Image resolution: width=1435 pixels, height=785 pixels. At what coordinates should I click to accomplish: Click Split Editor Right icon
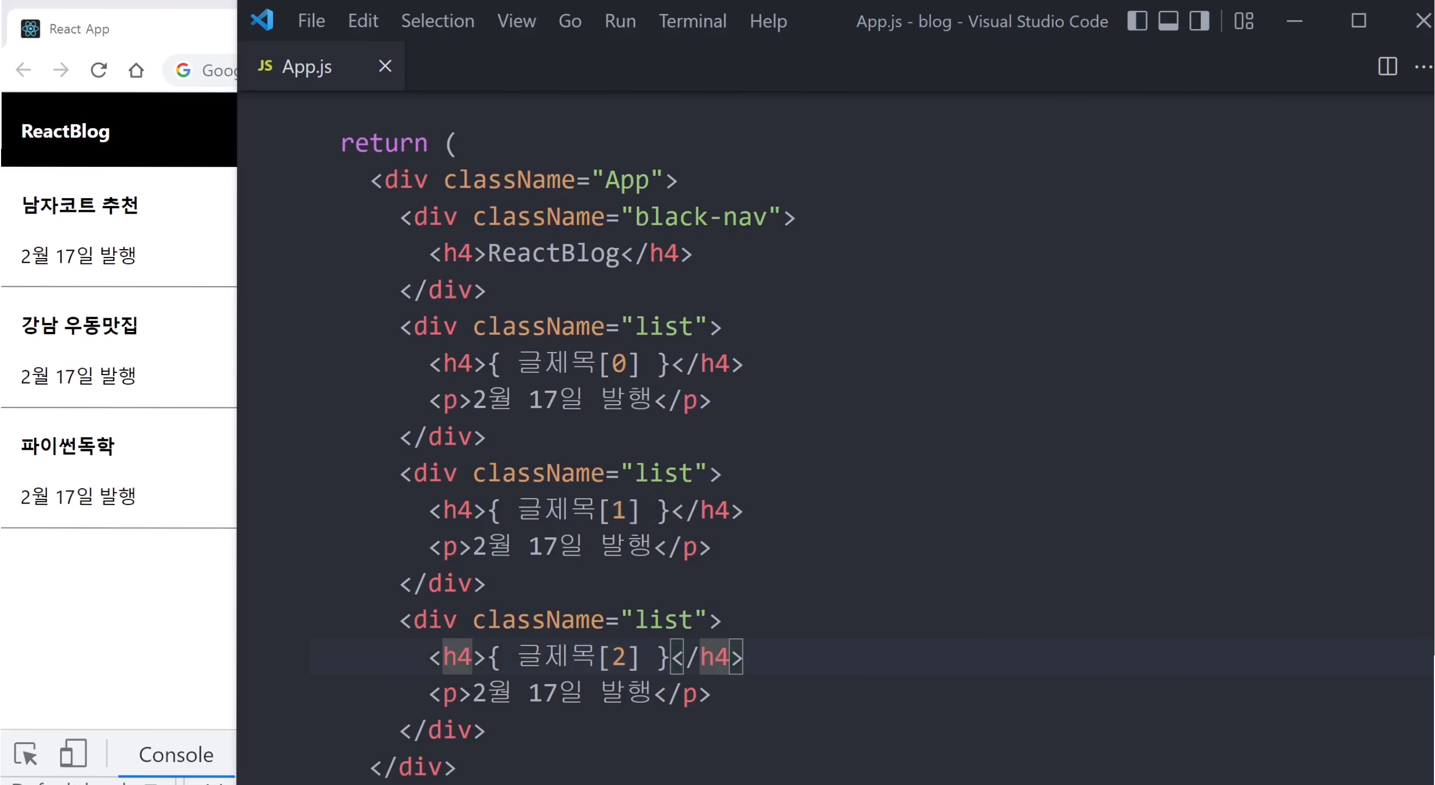pos(1387,66)
